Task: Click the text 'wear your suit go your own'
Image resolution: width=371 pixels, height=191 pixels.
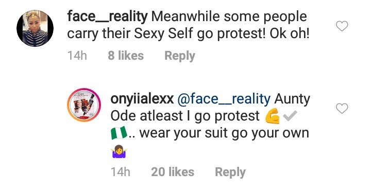Action: [x=224, y=133]
